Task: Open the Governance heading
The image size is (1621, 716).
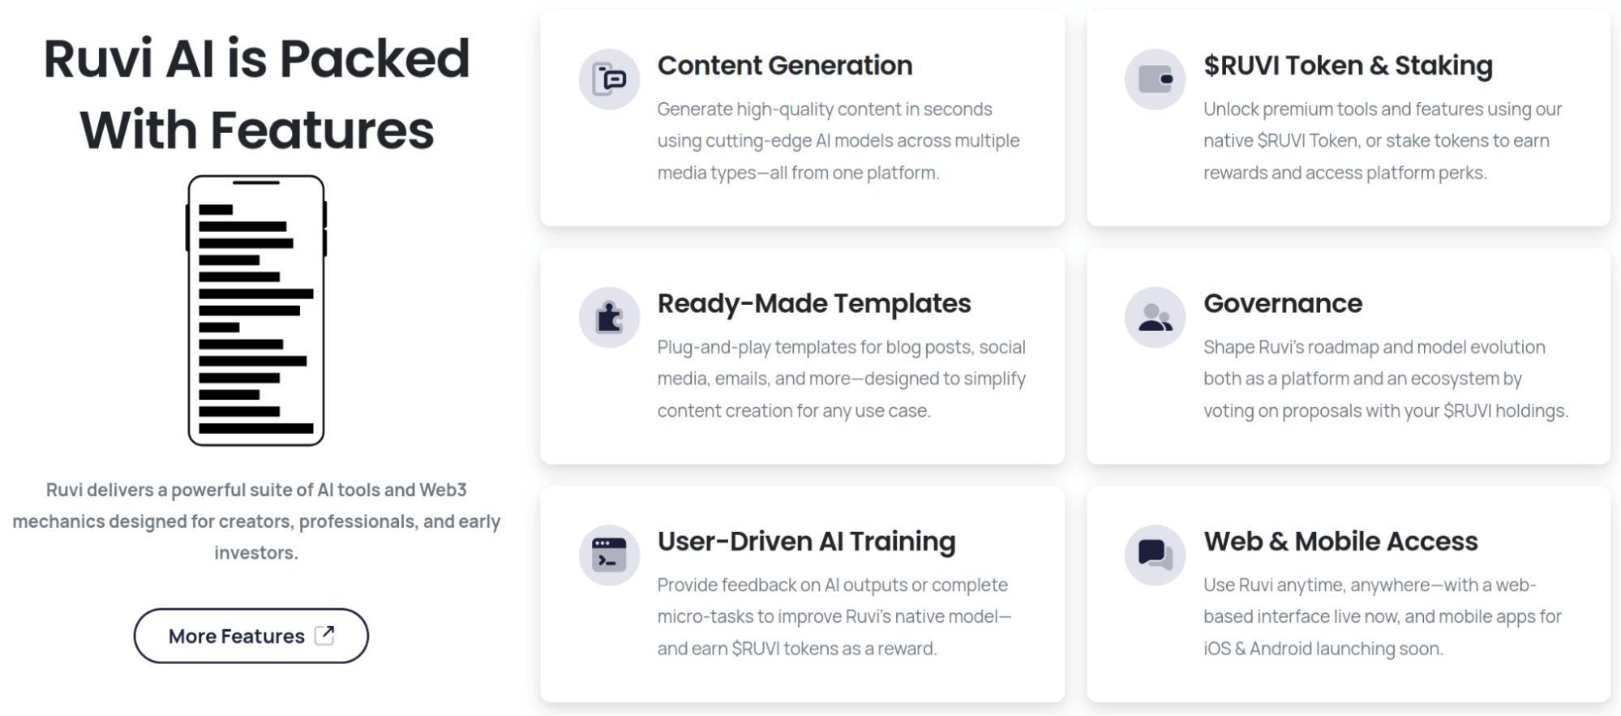Action: click(x=1282, y=303)
